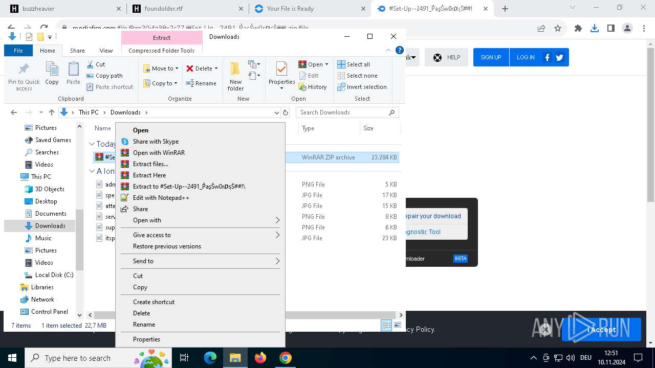Open the Move to dropdown
This screenshot has height=368, width=655.
pos(161,68)
